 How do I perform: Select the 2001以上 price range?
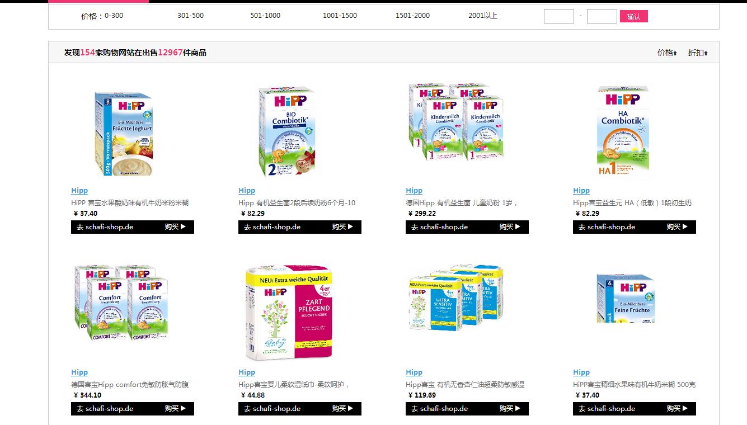tap(483, 16)
